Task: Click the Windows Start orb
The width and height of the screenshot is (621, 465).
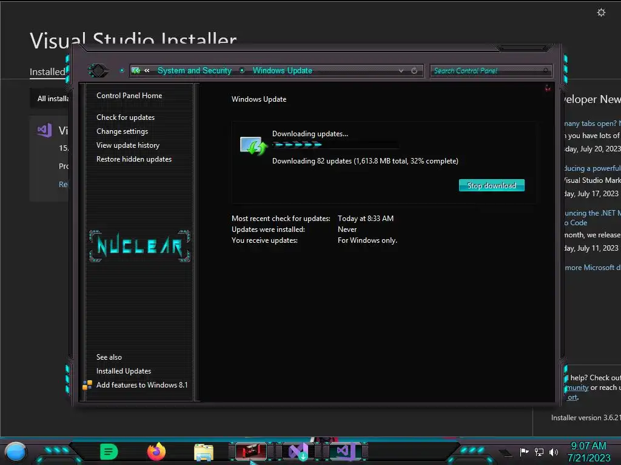Action: point(15,452)
